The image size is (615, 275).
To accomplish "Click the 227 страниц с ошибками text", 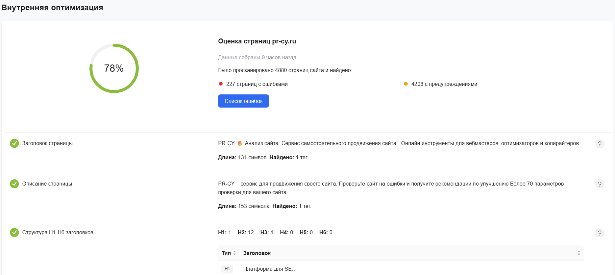I will click(257, 84).
